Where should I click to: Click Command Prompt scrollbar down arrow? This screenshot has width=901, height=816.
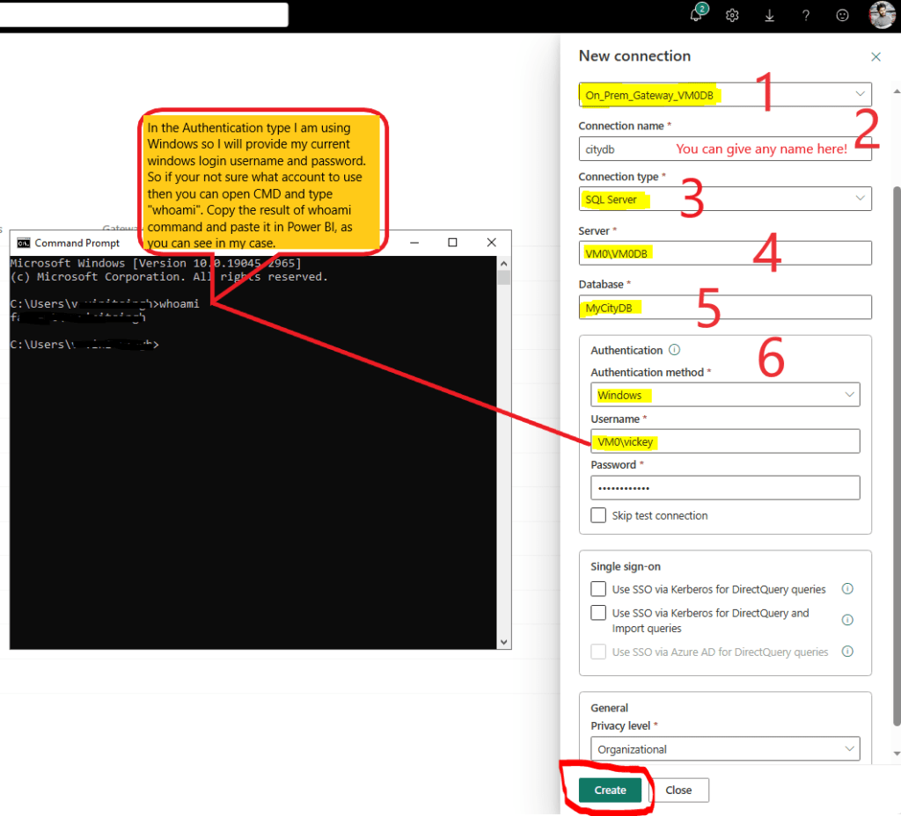[x=504, y=642]
